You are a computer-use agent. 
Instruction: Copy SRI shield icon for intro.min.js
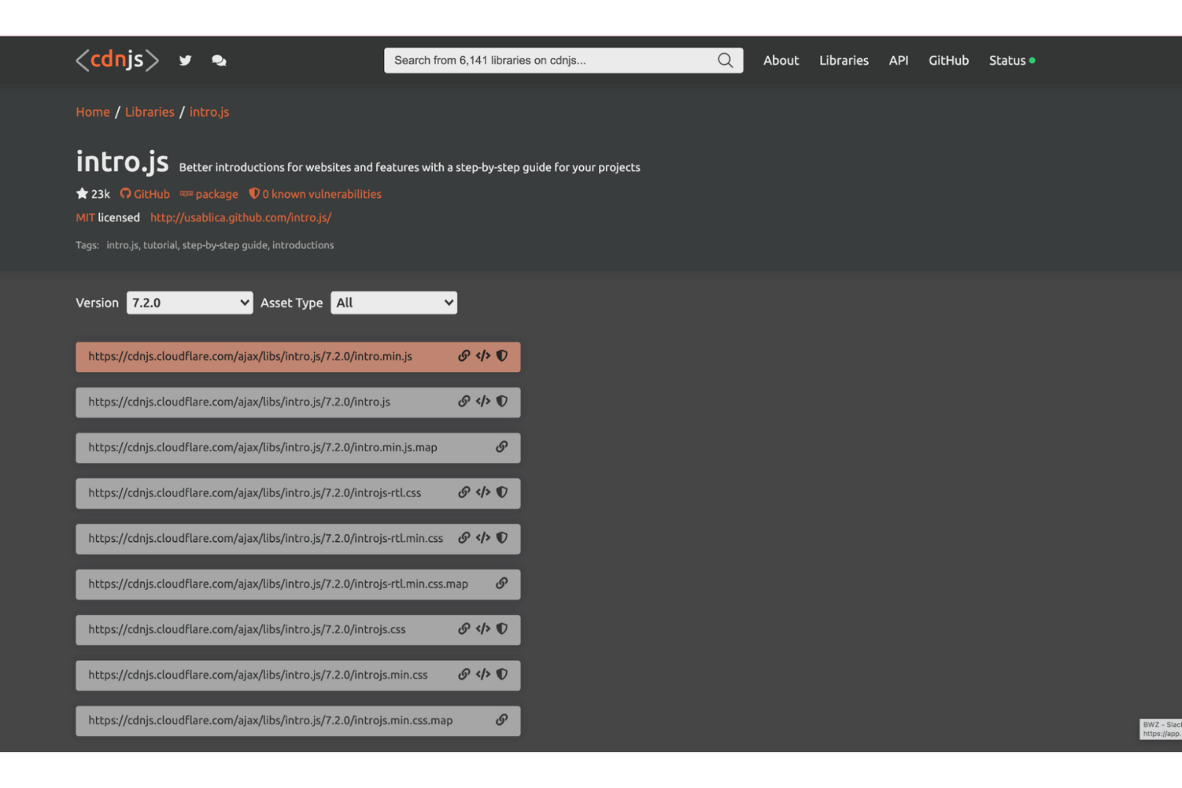click(502, 356)
